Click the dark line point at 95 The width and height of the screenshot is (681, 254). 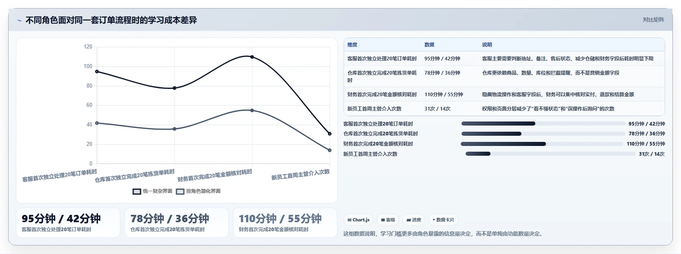[x=97, y=72]
